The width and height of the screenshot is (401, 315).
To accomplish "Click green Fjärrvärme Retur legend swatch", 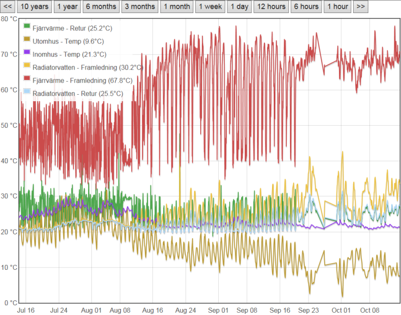I will [27, 27].
